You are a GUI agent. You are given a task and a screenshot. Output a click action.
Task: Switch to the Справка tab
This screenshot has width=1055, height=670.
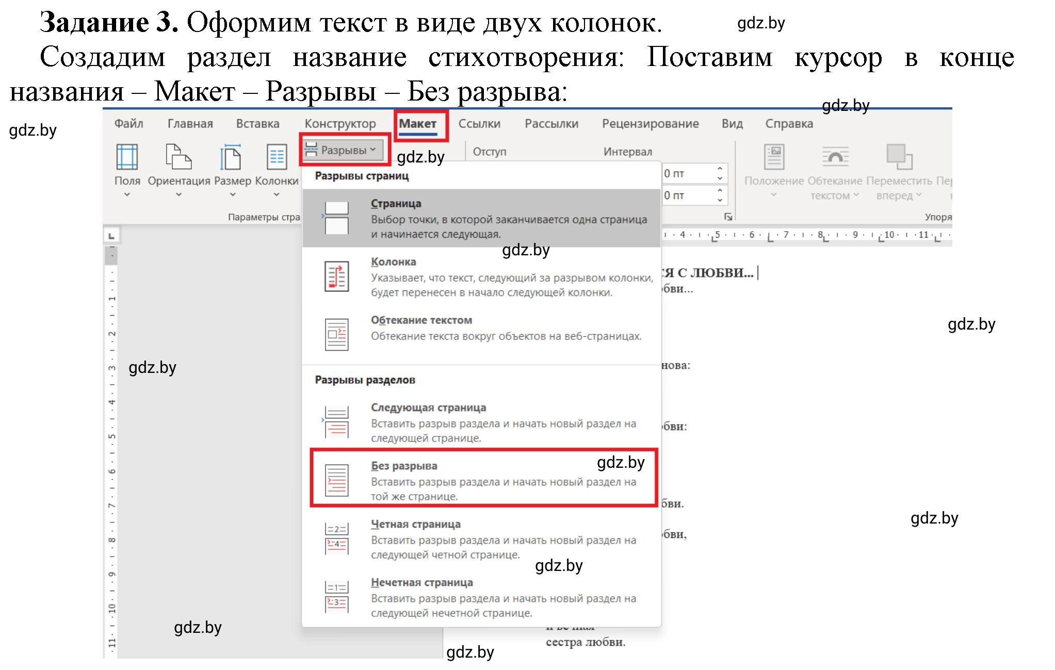789,124
